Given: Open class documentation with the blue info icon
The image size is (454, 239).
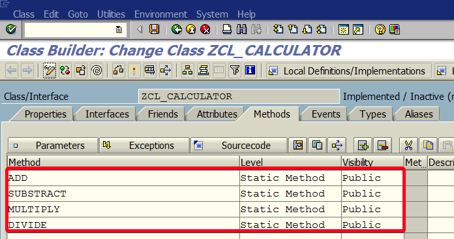Looking at the screenshot, I should 250,71.
